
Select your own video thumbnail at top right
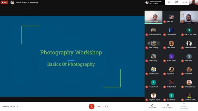[193, 2]
